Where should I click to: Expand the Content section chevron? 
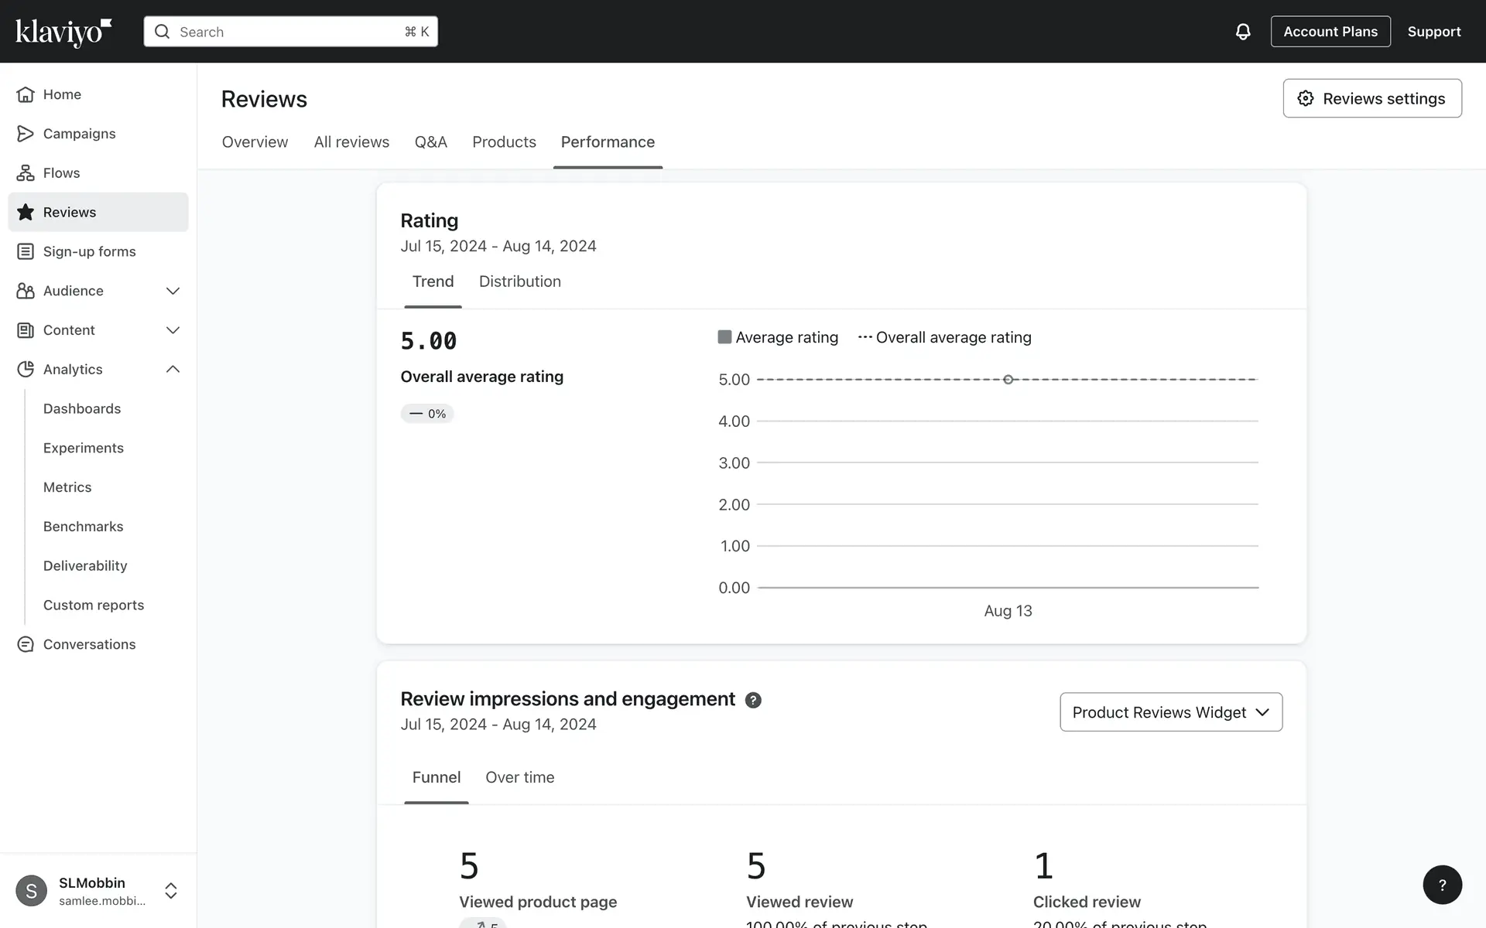coord(173,330)
